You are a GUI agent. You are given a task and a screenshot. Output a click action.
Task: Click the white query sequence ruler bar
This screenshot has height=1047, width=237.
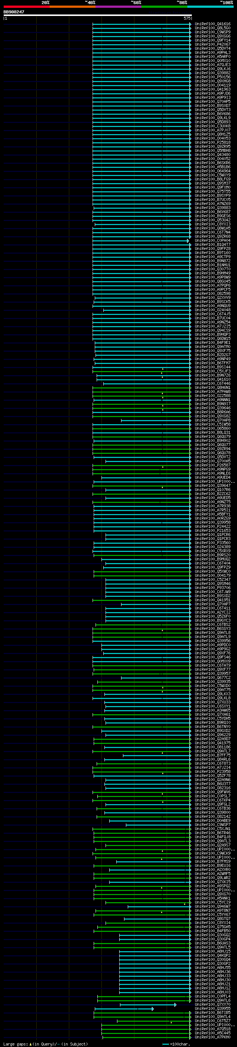(98, 16)
